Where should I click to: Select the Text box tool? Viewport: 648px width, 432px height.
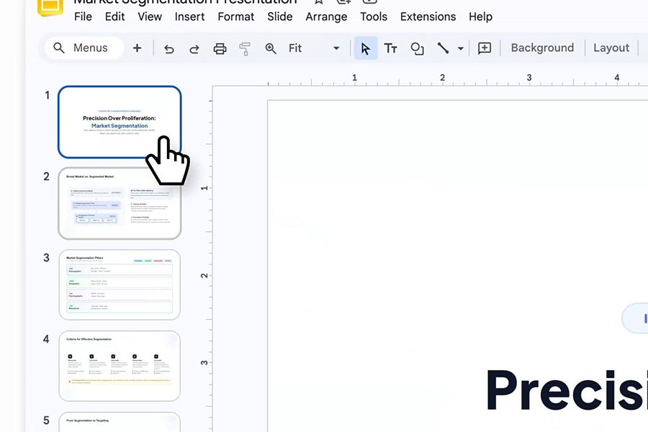point(390,48)
